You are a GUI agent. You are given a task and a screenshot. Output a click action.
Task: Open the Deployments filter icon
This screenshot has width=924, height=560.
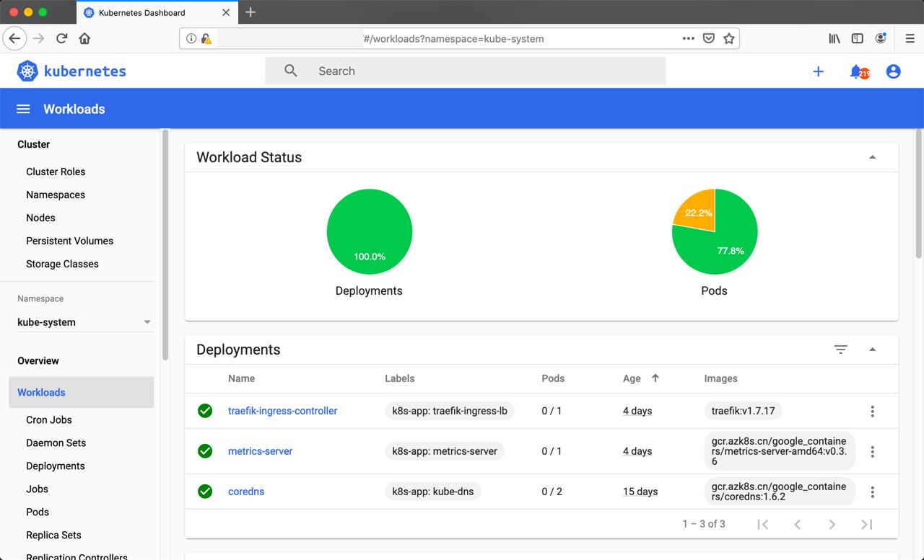840,349
